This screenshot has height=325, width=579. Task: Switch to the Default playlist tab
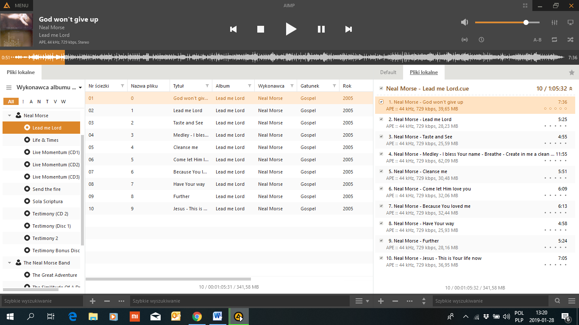coord(388,72)
